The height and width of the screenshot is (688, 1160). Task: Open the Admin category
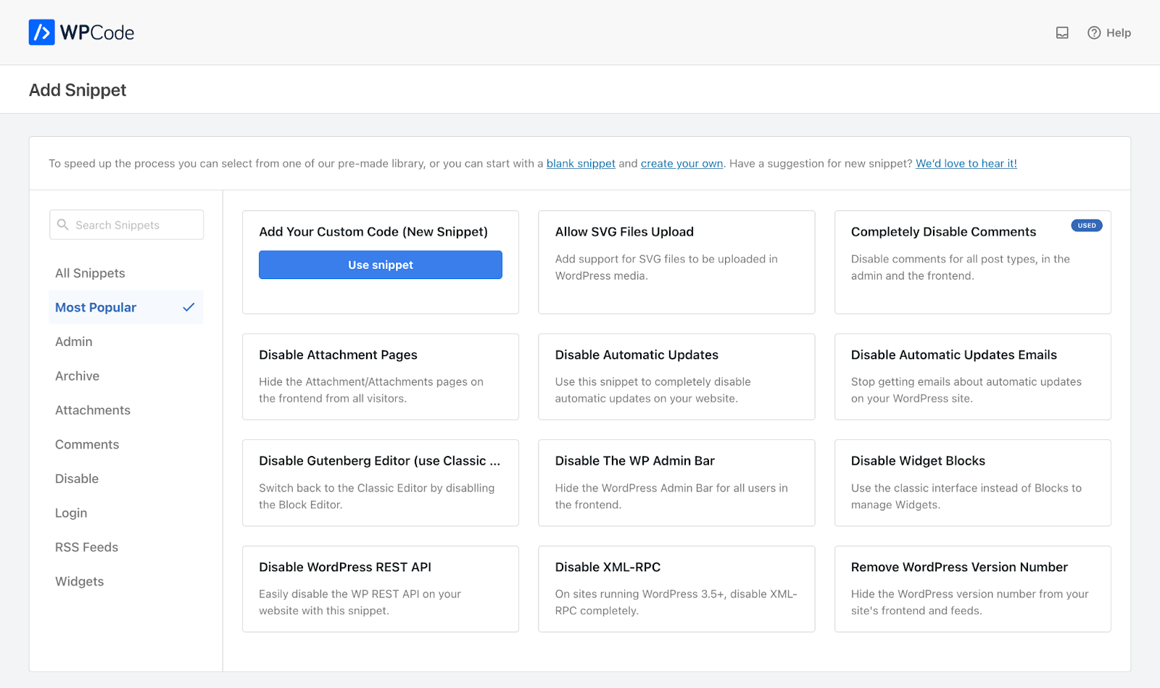point(74,341)
